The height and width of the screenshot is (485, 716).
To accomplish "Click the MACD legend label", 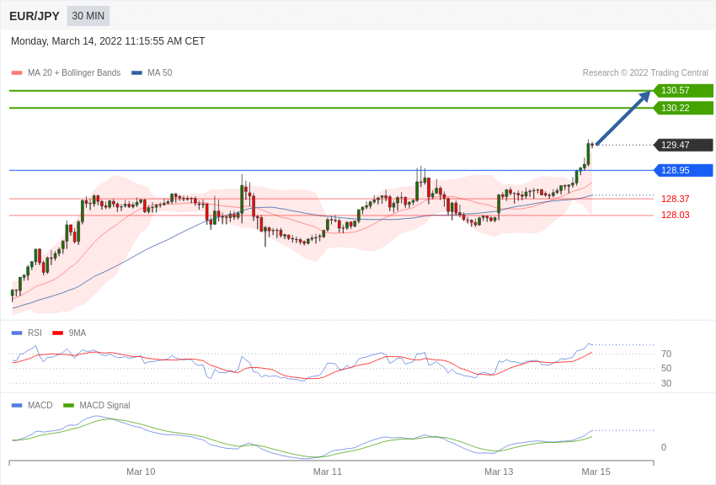I will 40,405.
